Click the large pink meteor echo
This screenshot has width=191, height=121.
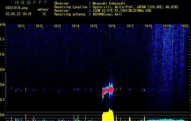108,90
